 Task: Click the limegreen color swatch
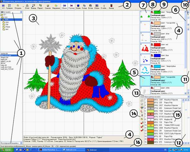[x=157, y=12]
